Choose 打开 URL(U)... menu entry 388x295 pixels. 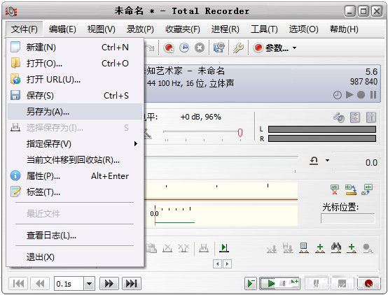tap(75, 80)
